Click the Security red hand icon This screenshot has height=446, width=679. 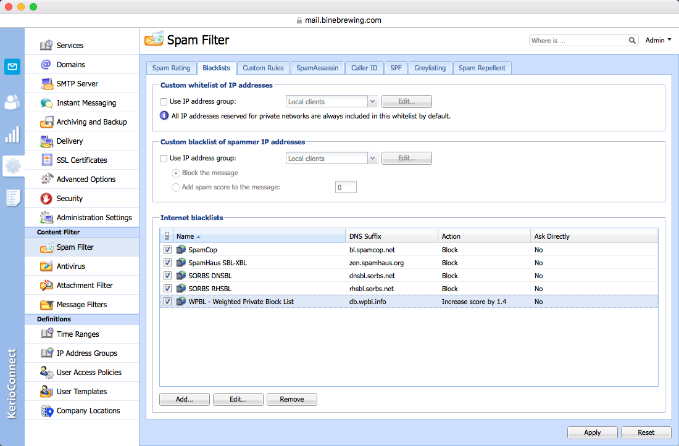(x=46, y=199)
